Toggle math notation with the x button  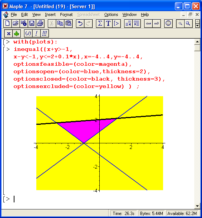click(x=9, y=33)
